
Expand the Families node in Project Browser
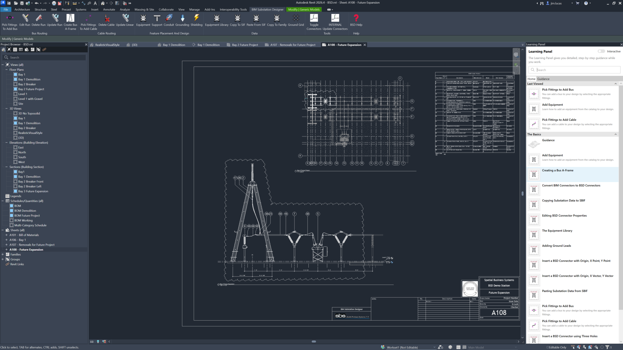pyautogui.click(x=3, y=254)
